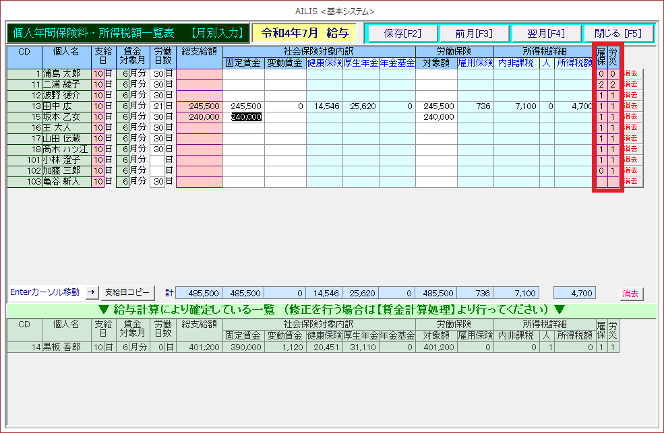Click the 消去 button in the totals row
664x433 pixels.
point(631,294)
